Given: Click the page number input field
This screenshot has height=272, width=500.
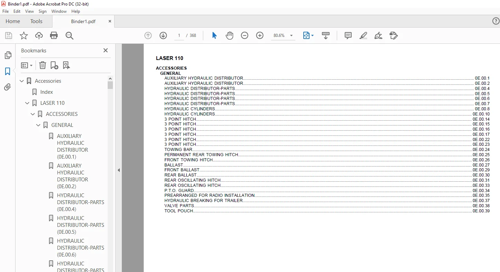Looking at the screenshot, I should coord(179,36).
